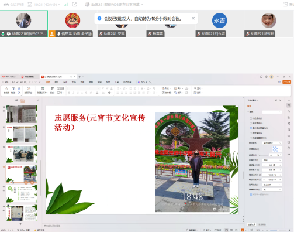Open the three-dot more menu in right sidebar

(x=289, y=155)
